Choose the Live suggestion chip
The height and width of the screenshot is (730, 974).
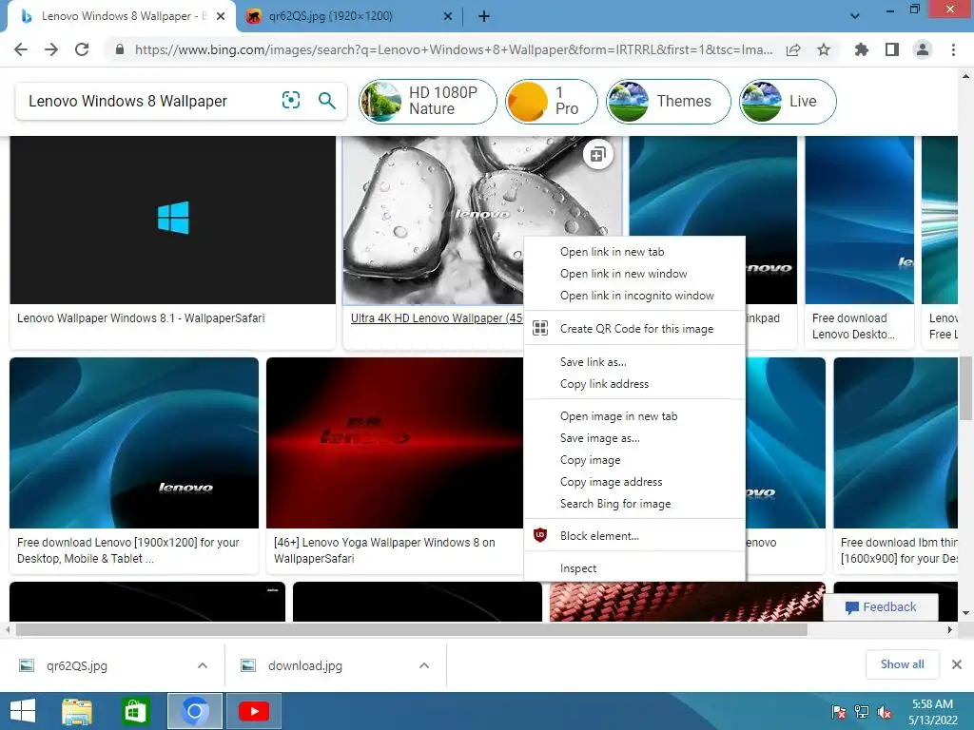pyautogui.click(x=787, y=101)
